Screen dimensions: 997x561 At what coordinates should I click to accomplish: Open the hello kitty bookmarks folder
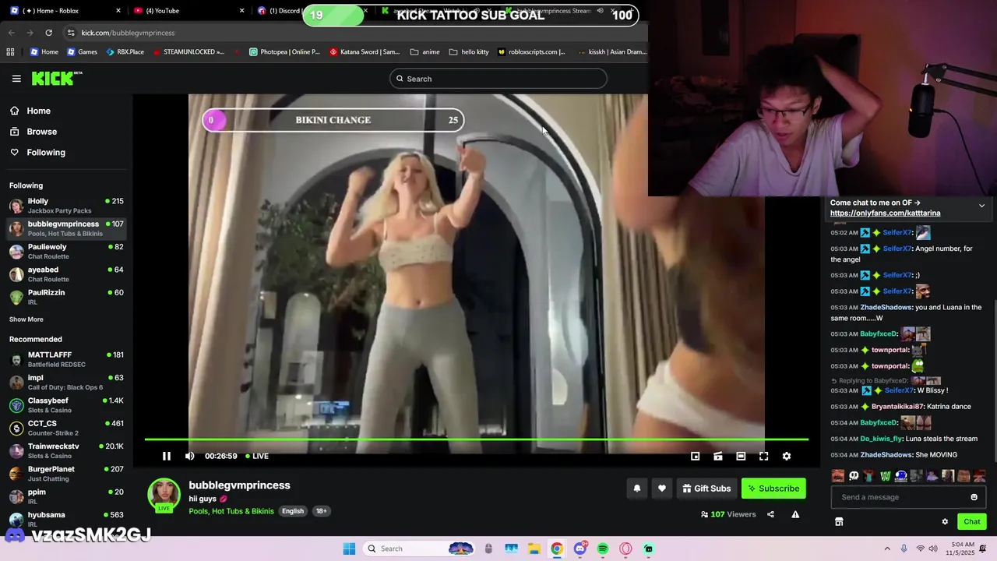469,52
